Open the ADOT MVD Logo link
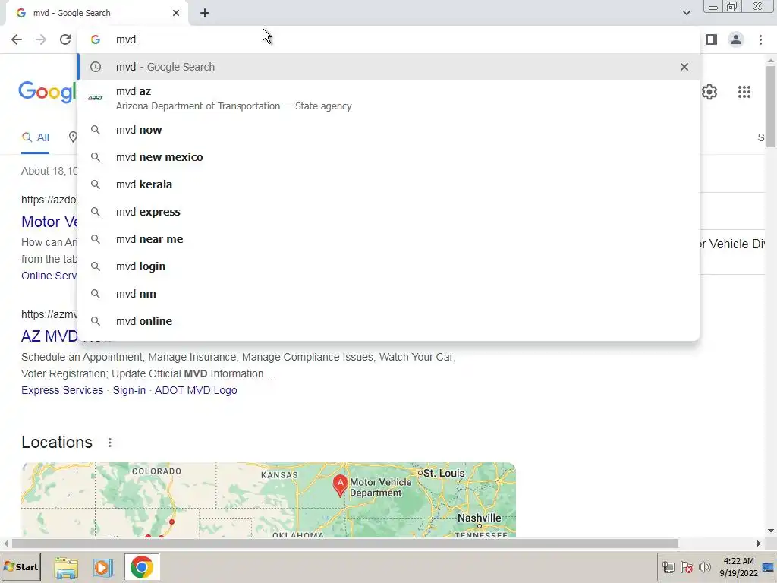 [x=196, y=391]
